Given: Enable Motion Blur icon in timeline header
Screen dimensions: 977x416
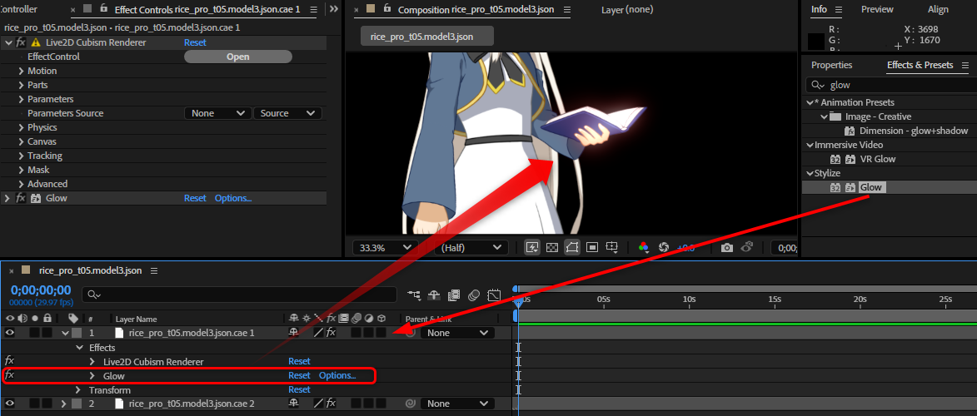Looking at the screenshot, I should tap(474, 295).
